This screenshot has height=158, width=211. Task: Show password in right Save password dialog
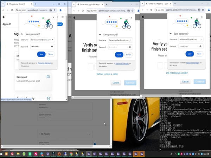201,46
